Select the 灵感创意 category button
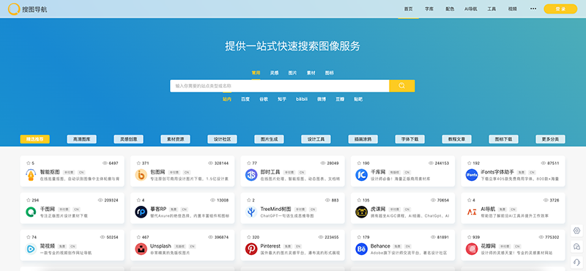The height and width of the screenshot is (271, 586). pyautogui.click(x=129, y=139)
